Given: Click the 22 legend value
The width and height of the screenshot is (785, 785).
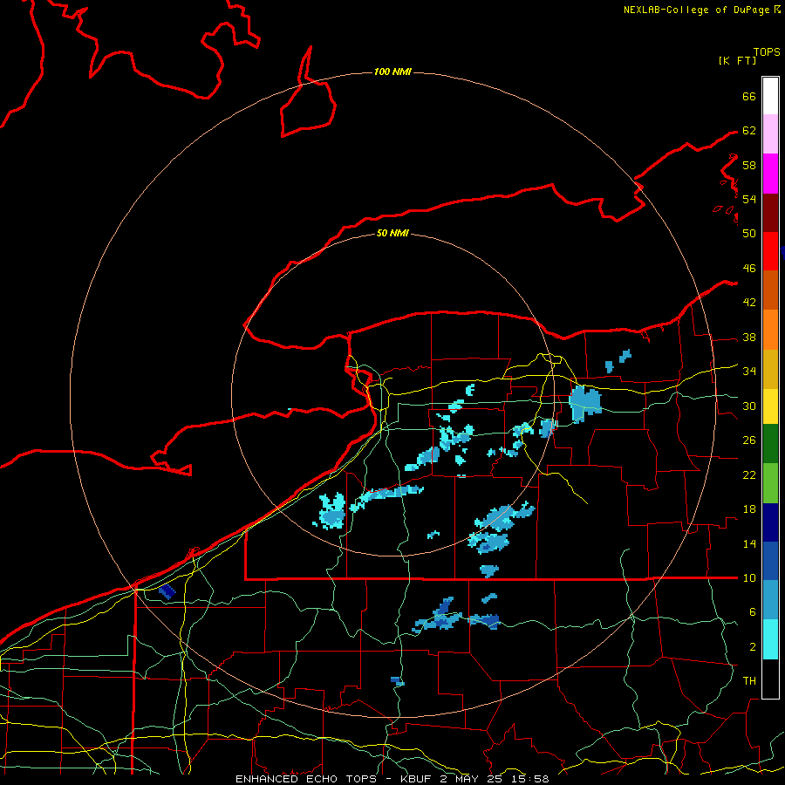Looking at the screenshot, I should [x=749, y=474].
